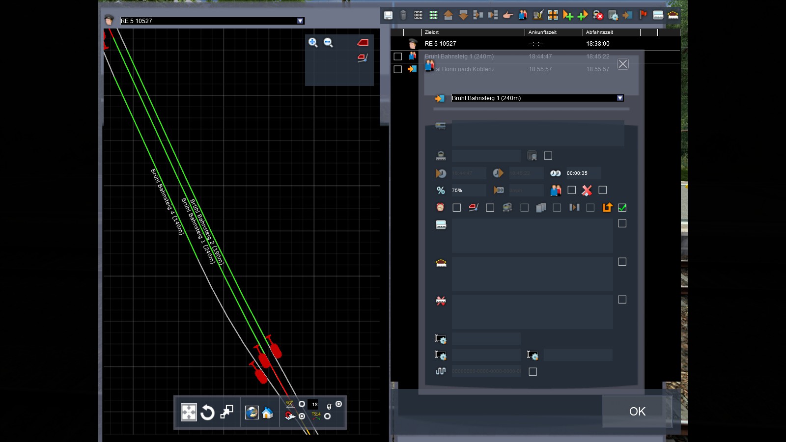Click the red flag toolbar icon

643,15
